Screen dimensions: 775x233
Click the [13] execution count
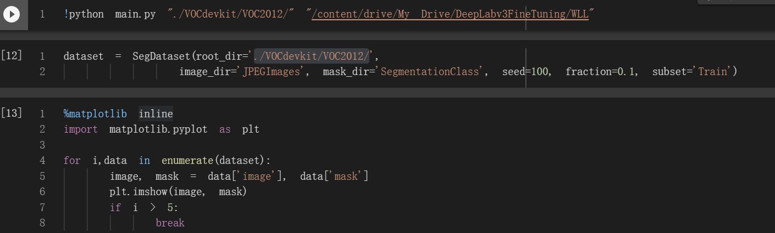click(x=12, y=113)
